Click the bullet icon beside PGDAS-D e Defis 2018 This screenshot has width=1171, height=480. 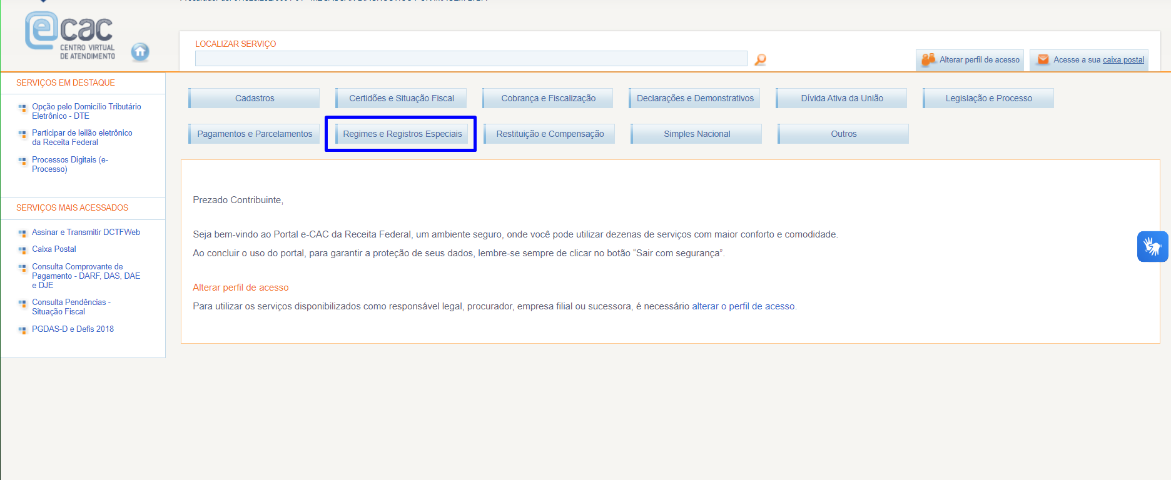(x=23, y=330)
